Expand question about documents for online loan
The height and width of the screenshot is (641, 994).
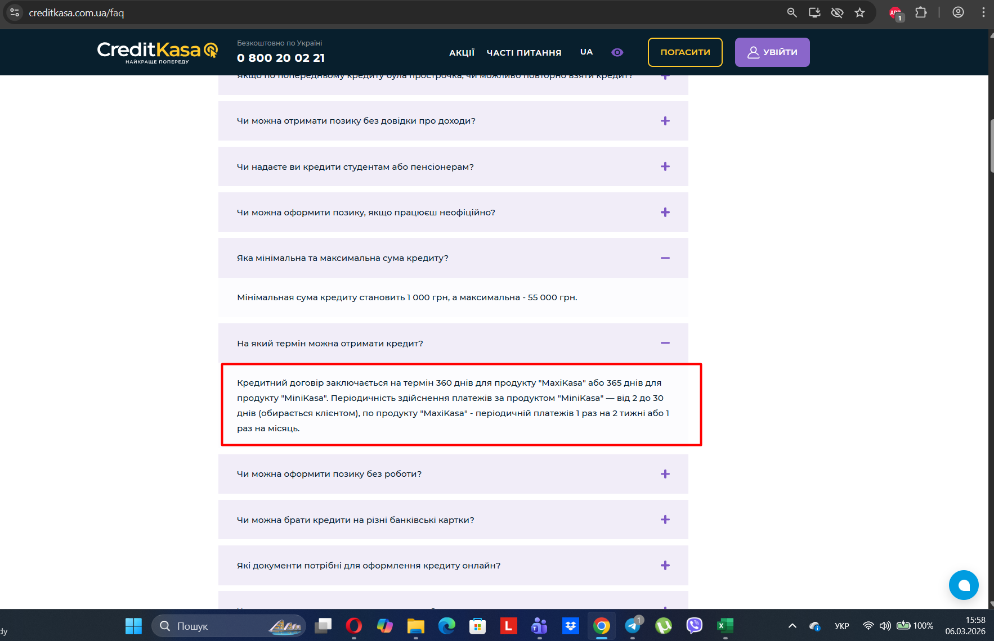coord(453,565)
